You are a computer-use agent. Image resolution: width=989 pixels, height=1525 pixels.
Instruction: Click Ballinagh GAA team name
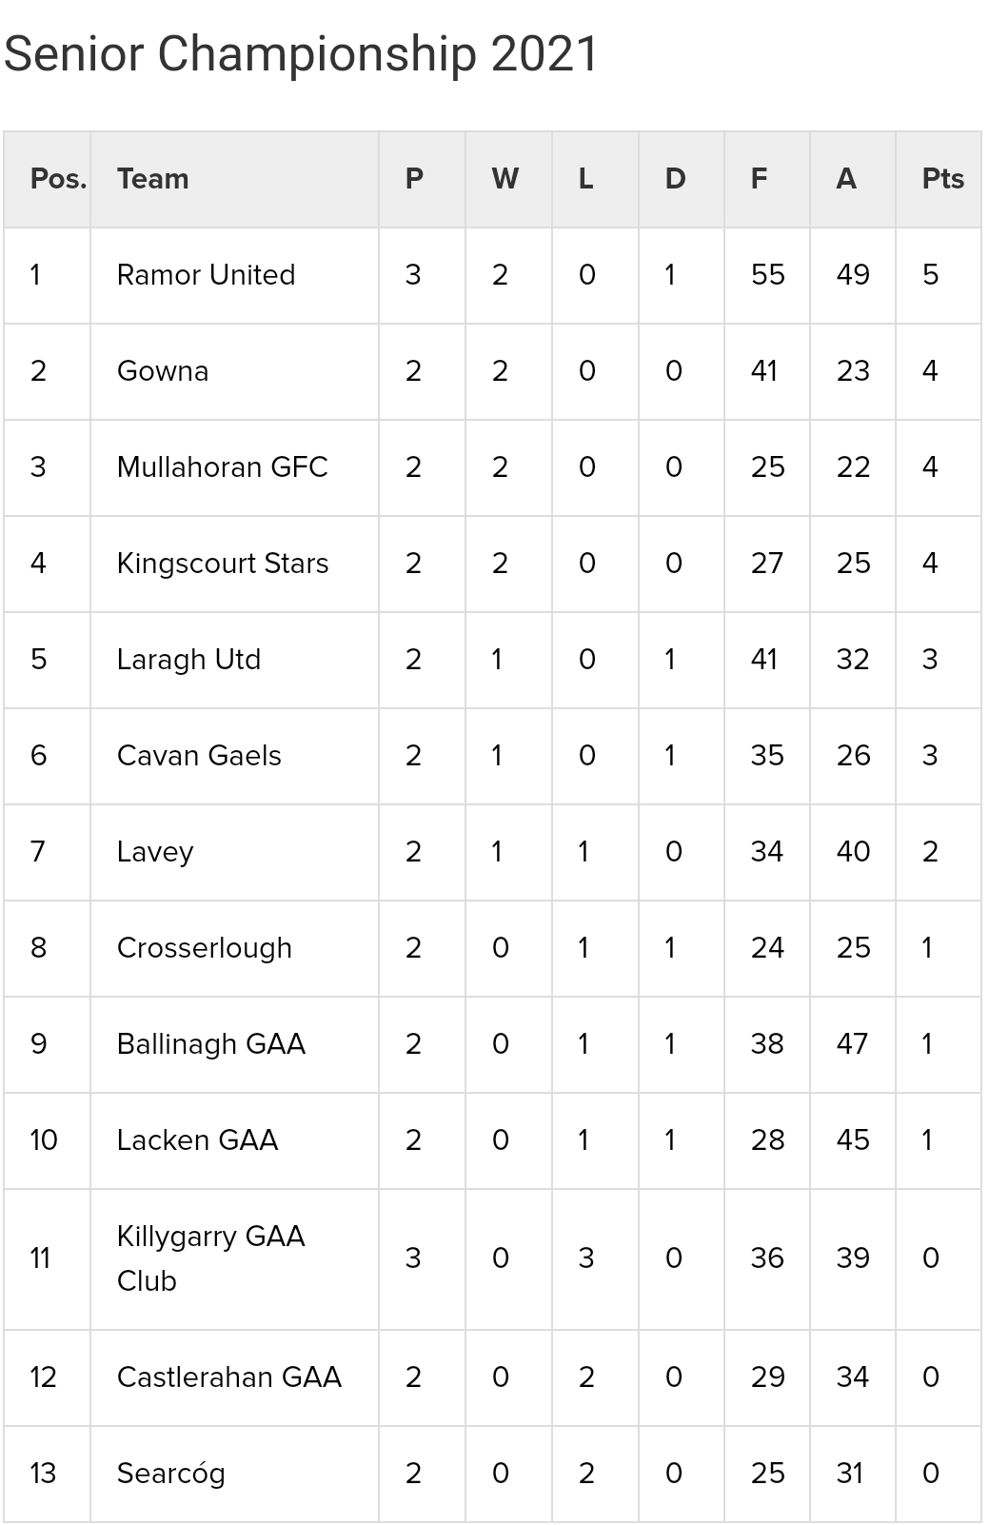pyautogui.click(x=211, y=1044)
